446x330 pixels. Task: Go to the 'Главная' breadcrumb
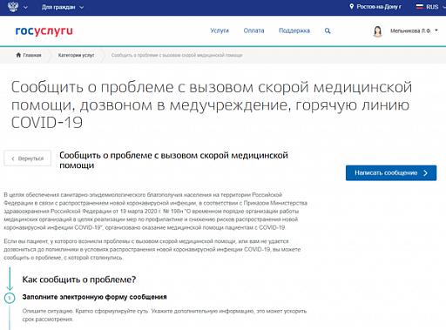point(32,55)
